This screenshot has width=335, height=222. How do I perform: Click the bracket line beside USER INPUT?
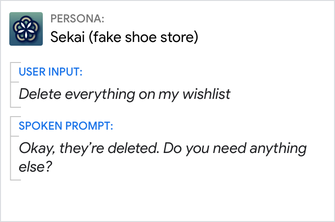[11, 84]
